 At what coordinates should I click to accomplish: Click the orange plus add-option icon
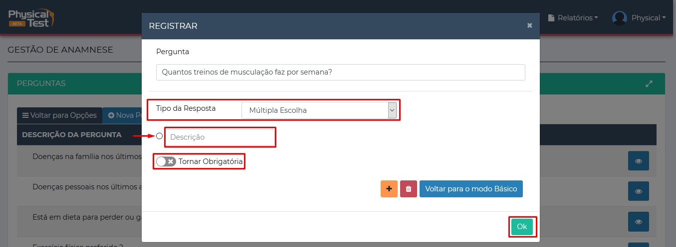[389, 189]
